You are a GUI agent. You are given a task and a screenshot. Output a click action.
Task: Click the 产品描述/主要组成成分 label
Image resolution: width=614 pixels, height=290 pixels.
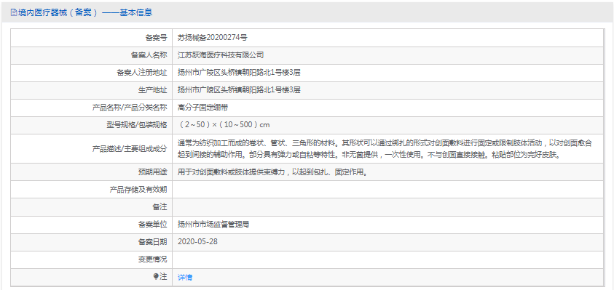point(130,149)
